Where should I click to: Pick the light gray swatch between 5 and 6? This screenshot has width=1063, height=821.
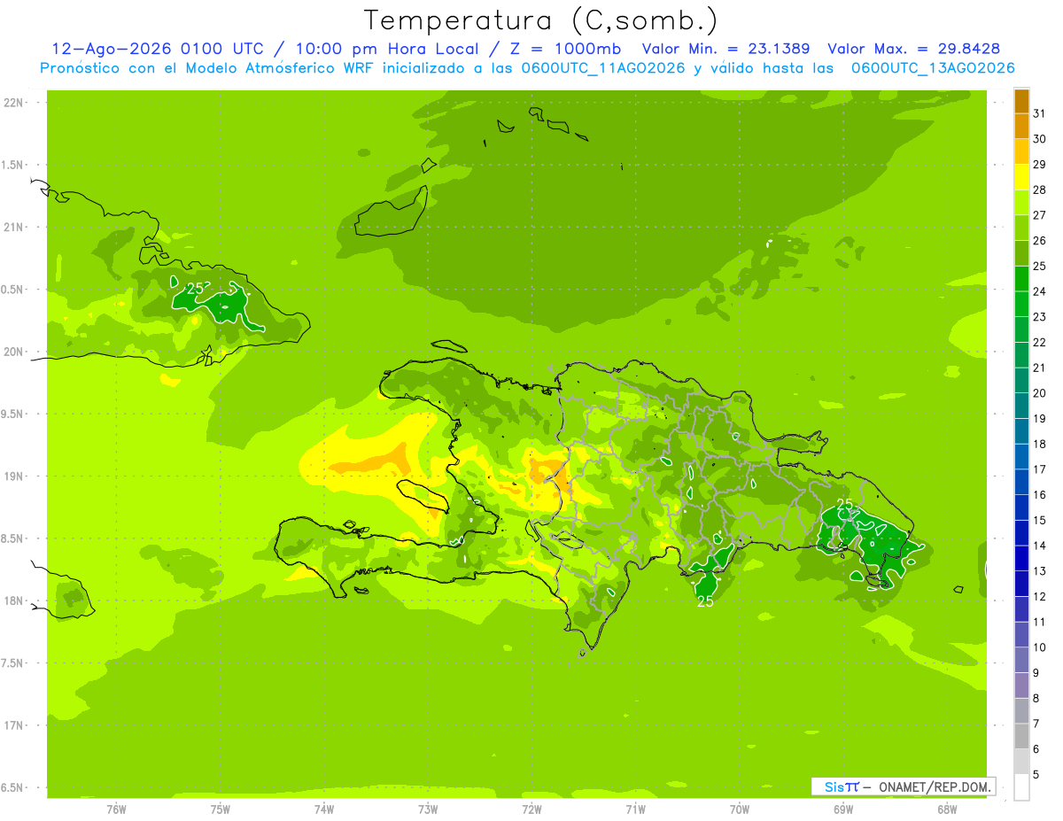pos(1021,762)
